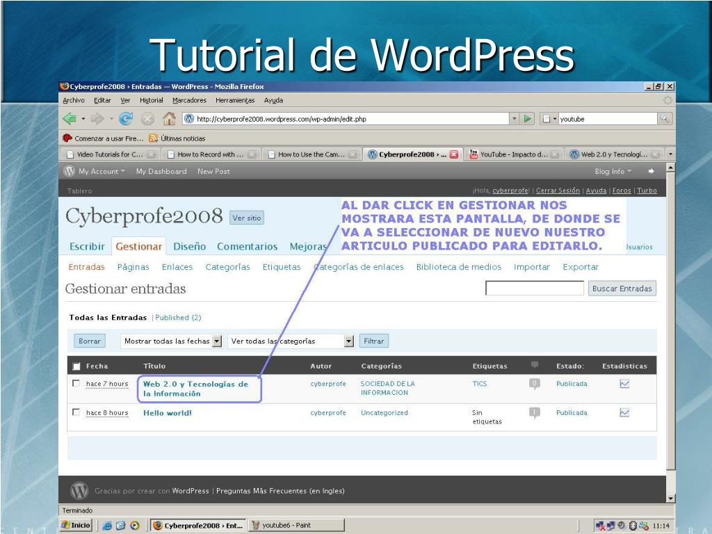Click inside the search entradas text field
This screenshot has width=712, height=534.
tap(535, 288)
